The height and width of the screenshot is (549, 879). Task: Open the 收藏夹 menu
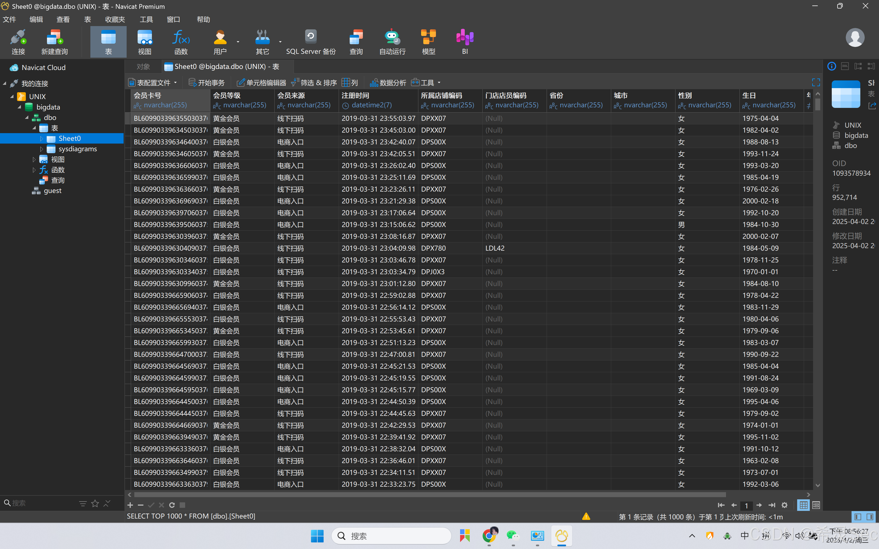pyautogui.click(x=115, y=19)
